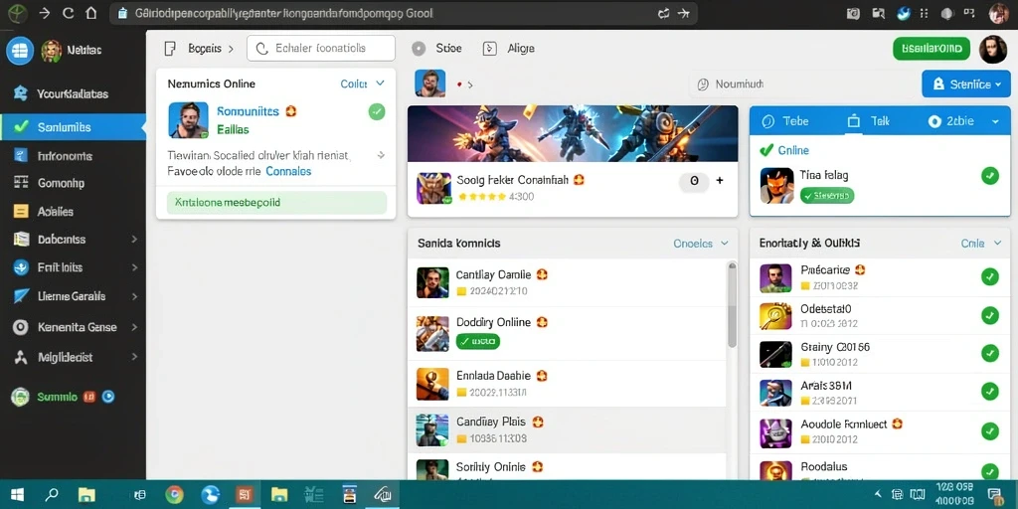Click the list scrollbar in Sanida komnids
The height and width of the screenshot is (509, 1018).
coord(732,304)
